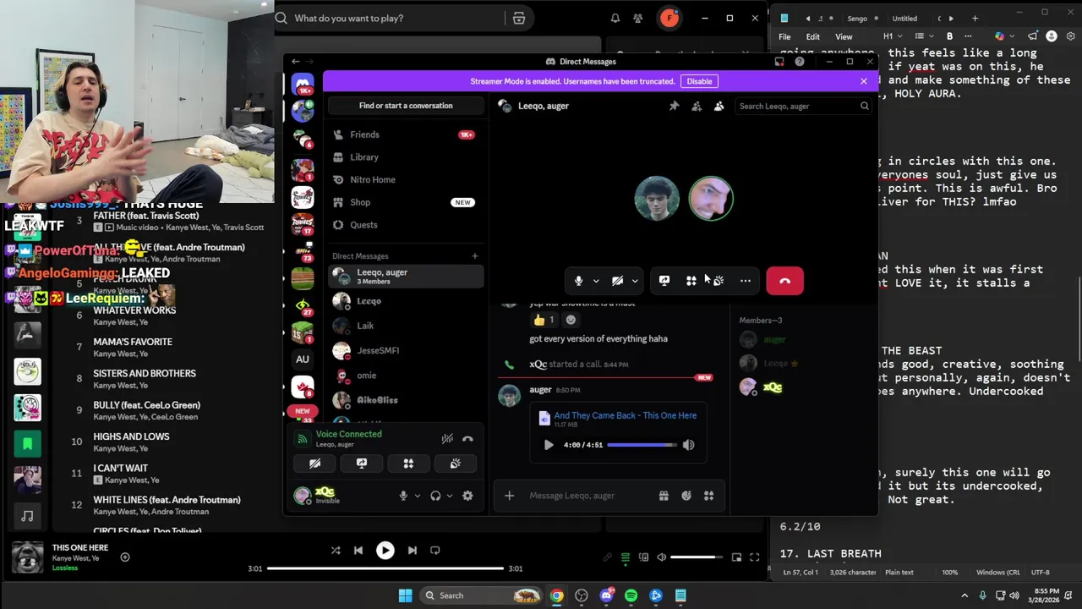The height and width of the screenshot is (609, 1082).
Task: Click the thumbs up reaction
Action: point(544,320)
